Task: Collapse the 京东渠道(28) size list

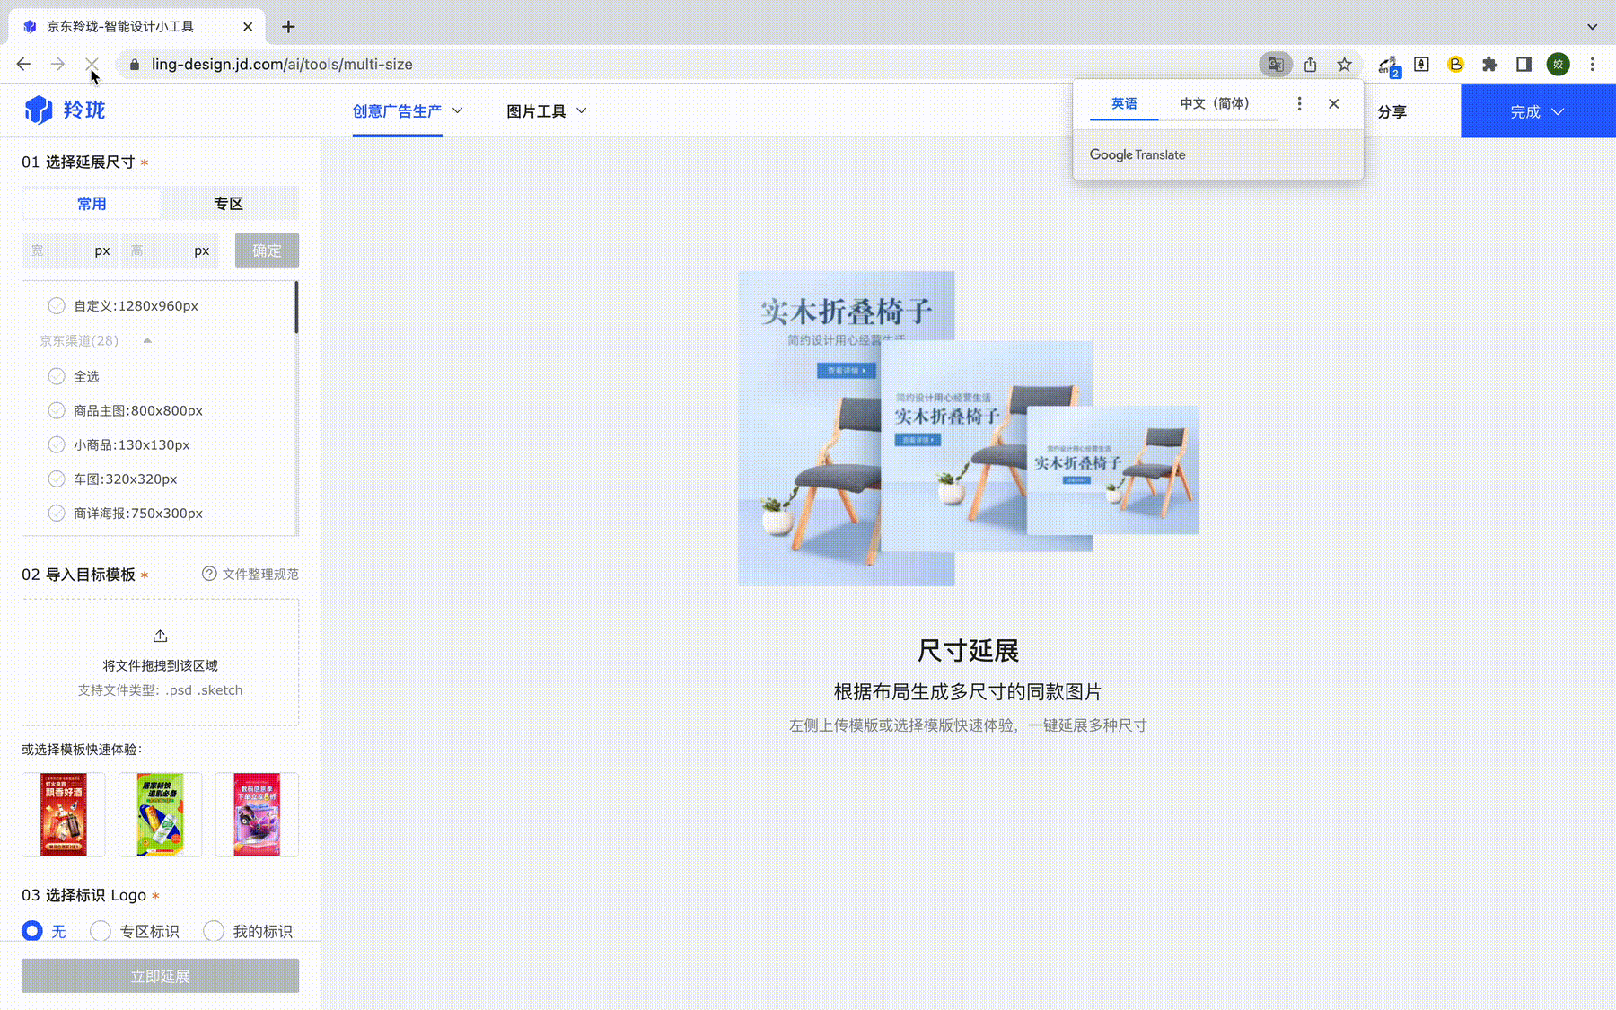Action: point(149,340)
